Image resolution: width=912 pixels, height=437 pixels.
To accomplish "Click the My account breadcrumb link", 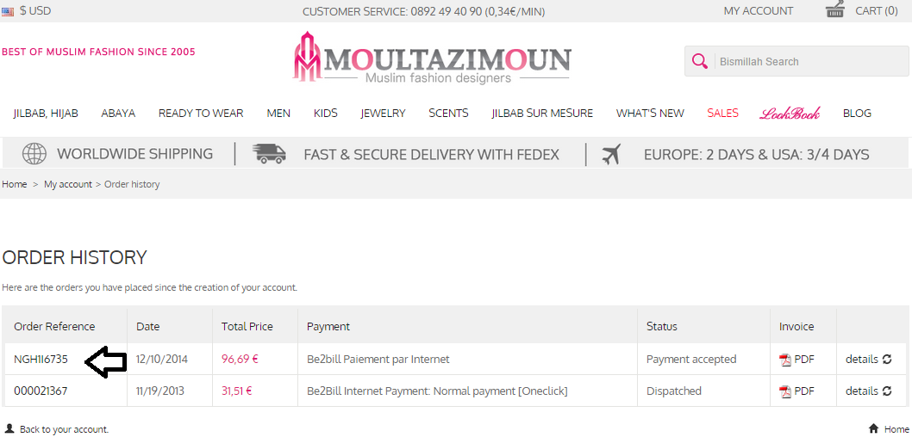I will tap(68, 185).
